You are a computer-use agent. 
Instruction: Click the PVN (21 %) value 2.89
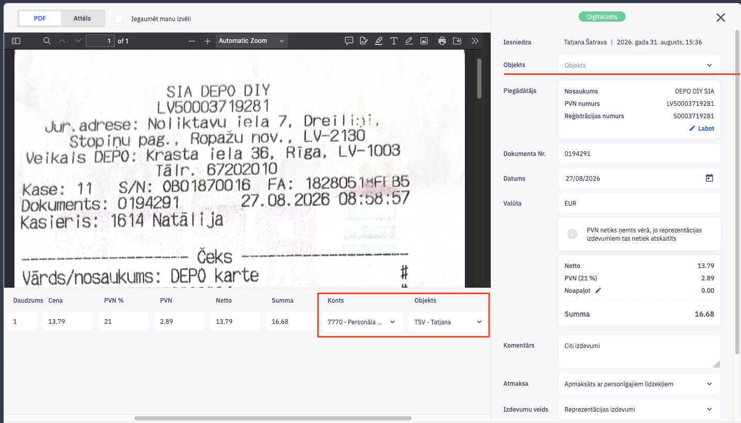pyautogui.click(x=707, y=278)
